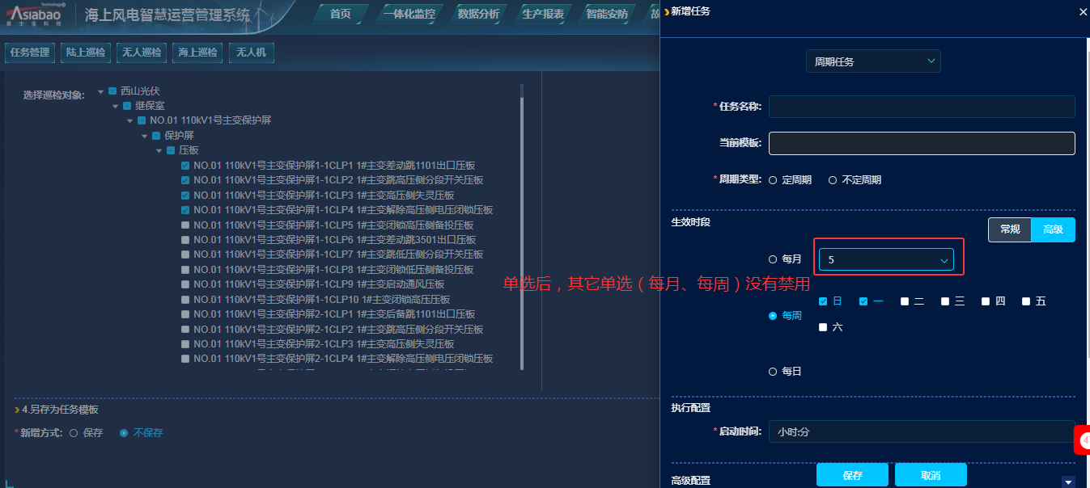Screen dimensions: 1090x488
Task: Check the 1CLP5 主变闭锁高压侧备投压板 item
Action: tap(185, 225)
